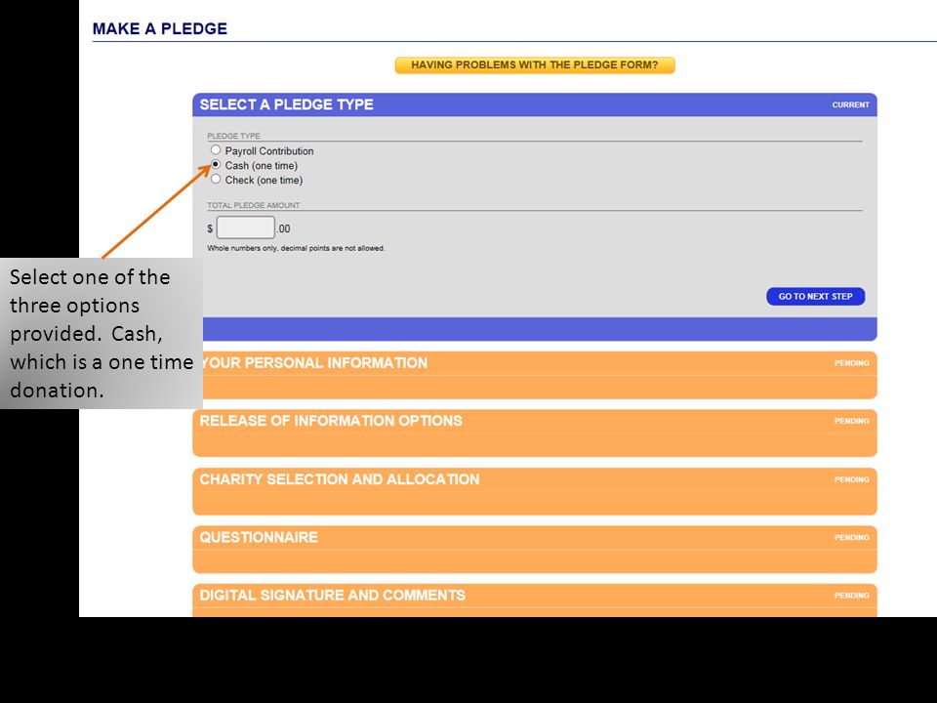The height and width of the screenshot is (703, 937).
Task: Click the Pledge Type field label
Action: click(x=233, y=136)
